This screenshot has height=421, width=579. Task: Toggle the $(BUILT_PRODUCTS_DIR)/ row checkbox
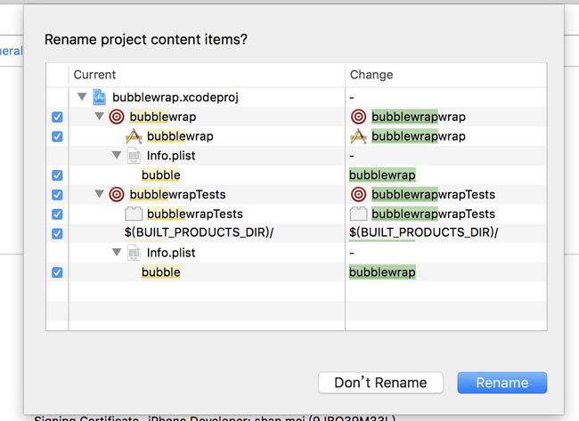[57, 233]
